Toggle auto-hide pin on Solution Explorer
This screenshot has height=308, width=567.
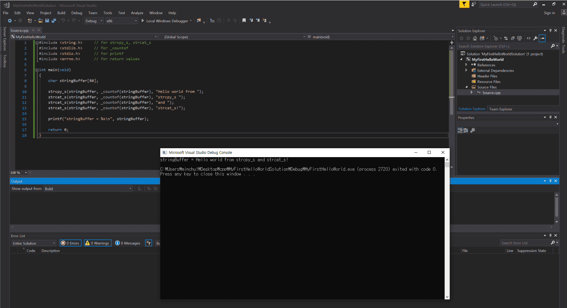(x=550, y=31)
